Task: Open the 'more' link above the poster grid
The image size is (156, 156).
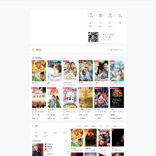Action: click(122, 58)
